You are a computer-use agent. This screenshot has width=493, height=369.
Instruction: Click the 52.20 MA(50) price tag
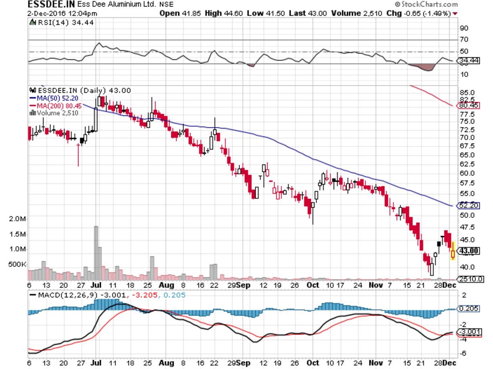pos(469,206)
